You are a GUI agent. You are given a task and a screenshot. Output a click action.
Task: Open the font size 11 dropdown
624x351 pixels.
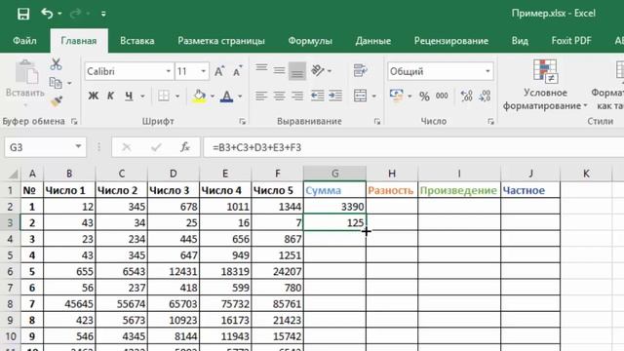[204, 71]
